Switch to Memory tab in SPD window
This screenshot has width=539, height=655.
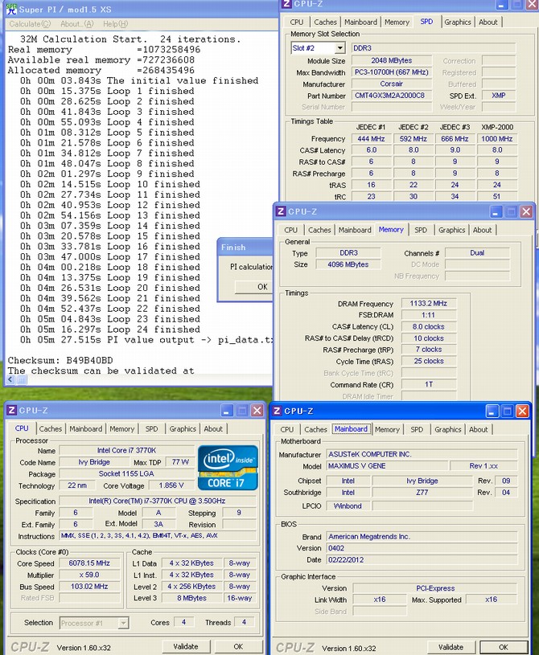pyautogui.click(x=397, y=23)
